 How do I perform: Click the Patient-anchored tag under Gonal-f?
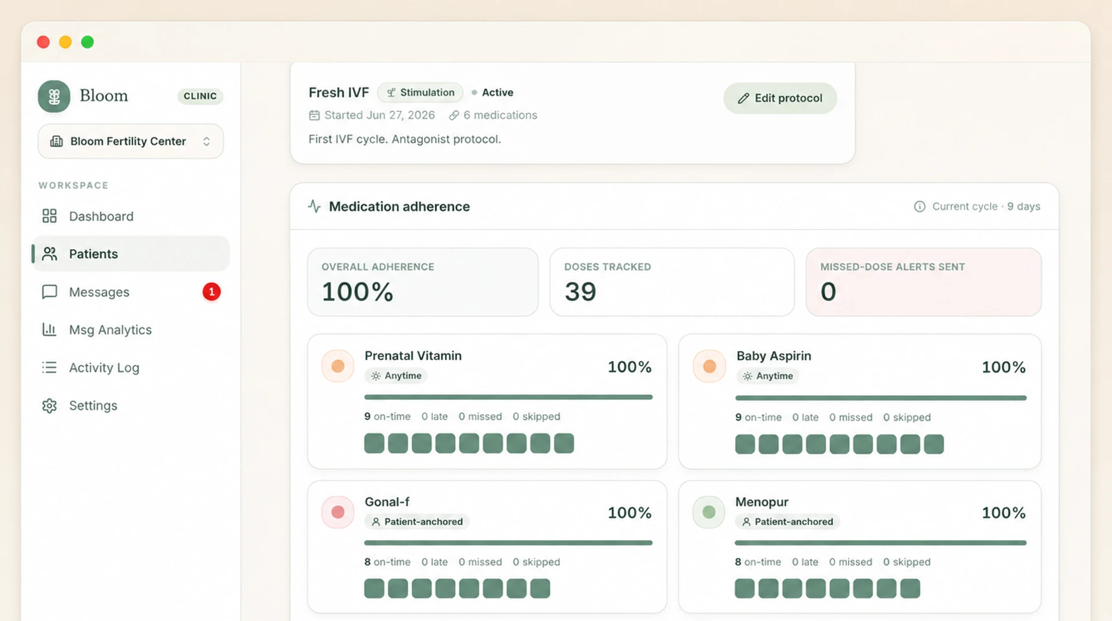tap(417, 522)
